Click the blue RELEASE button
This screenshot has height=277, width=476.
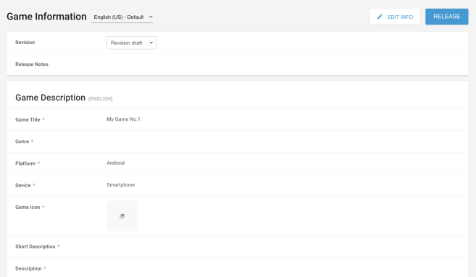pyautogui.click(x=446, y=17)
